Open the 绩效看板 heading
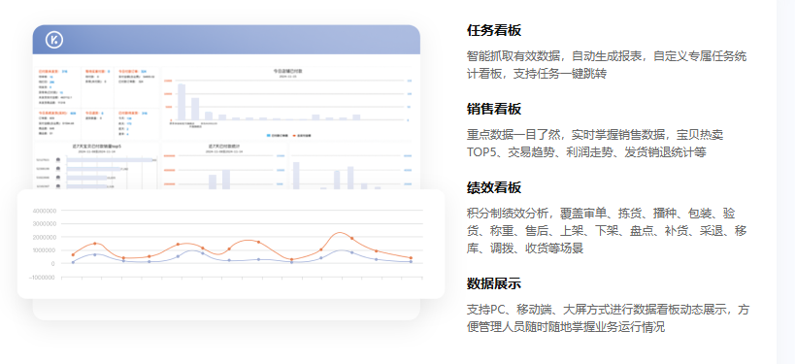This screenshot has width=795, height=364. pos(494,187)
